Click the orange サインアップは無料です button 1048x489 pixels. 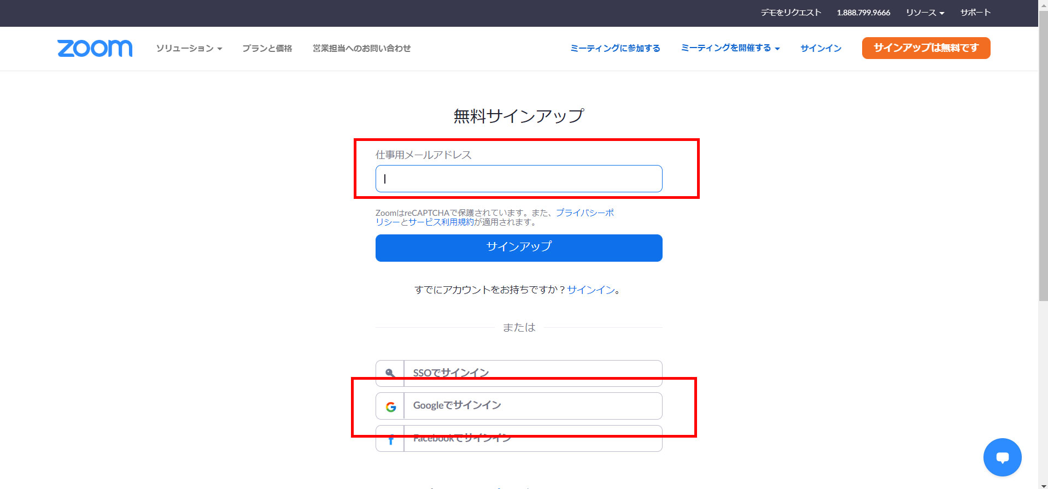click(x=926, y=48)
